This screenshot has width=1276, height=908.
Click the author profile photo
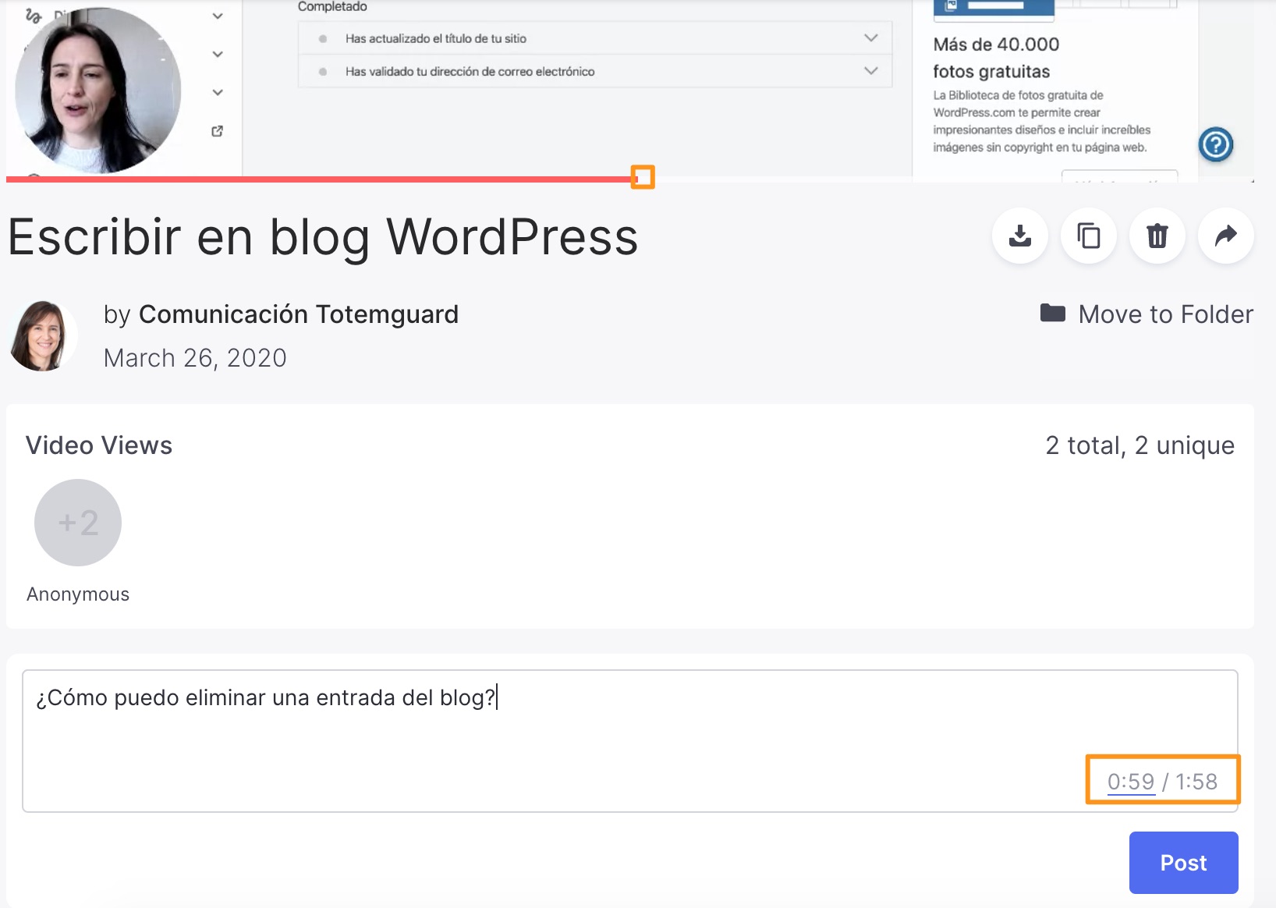pos(42,336)
